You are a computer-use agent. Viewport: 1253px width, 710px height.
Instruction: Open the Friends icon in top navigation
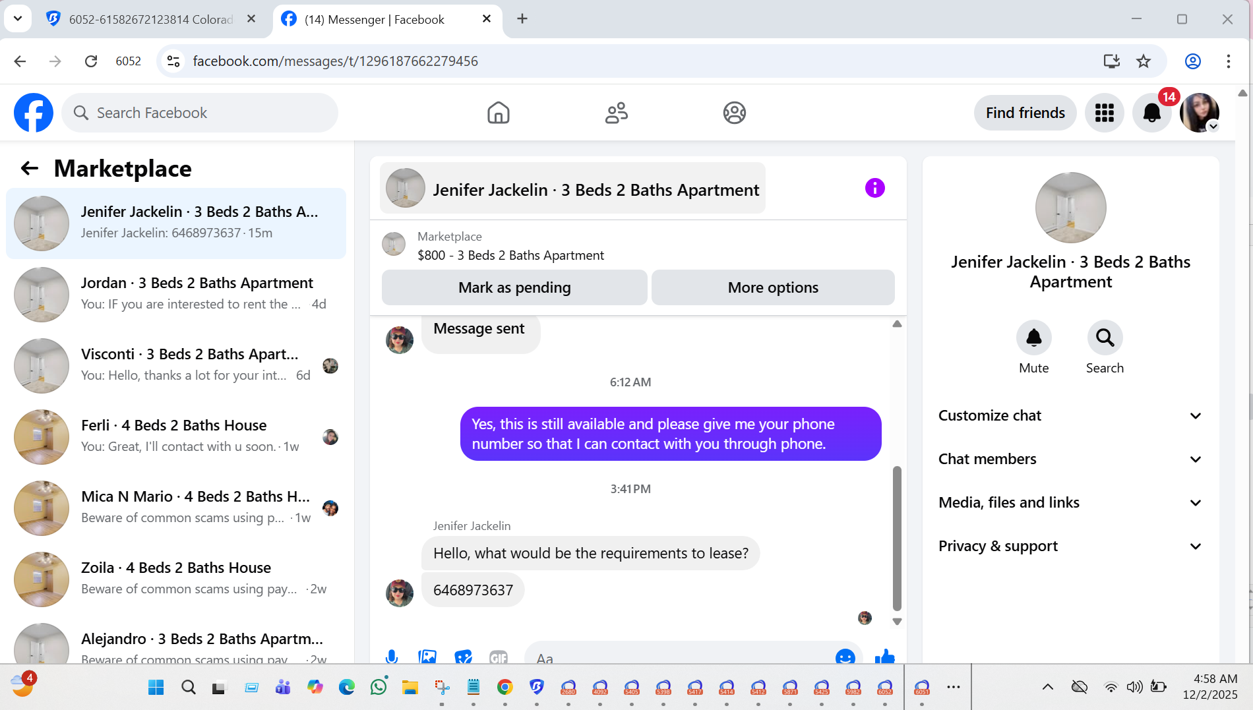click(x=617, y=113)
